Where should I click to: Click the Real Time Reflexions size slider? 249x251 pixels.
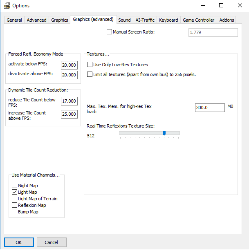coord(149,133)
